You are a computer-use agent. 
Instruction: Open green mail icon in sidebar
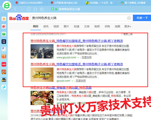coord(4,34)
